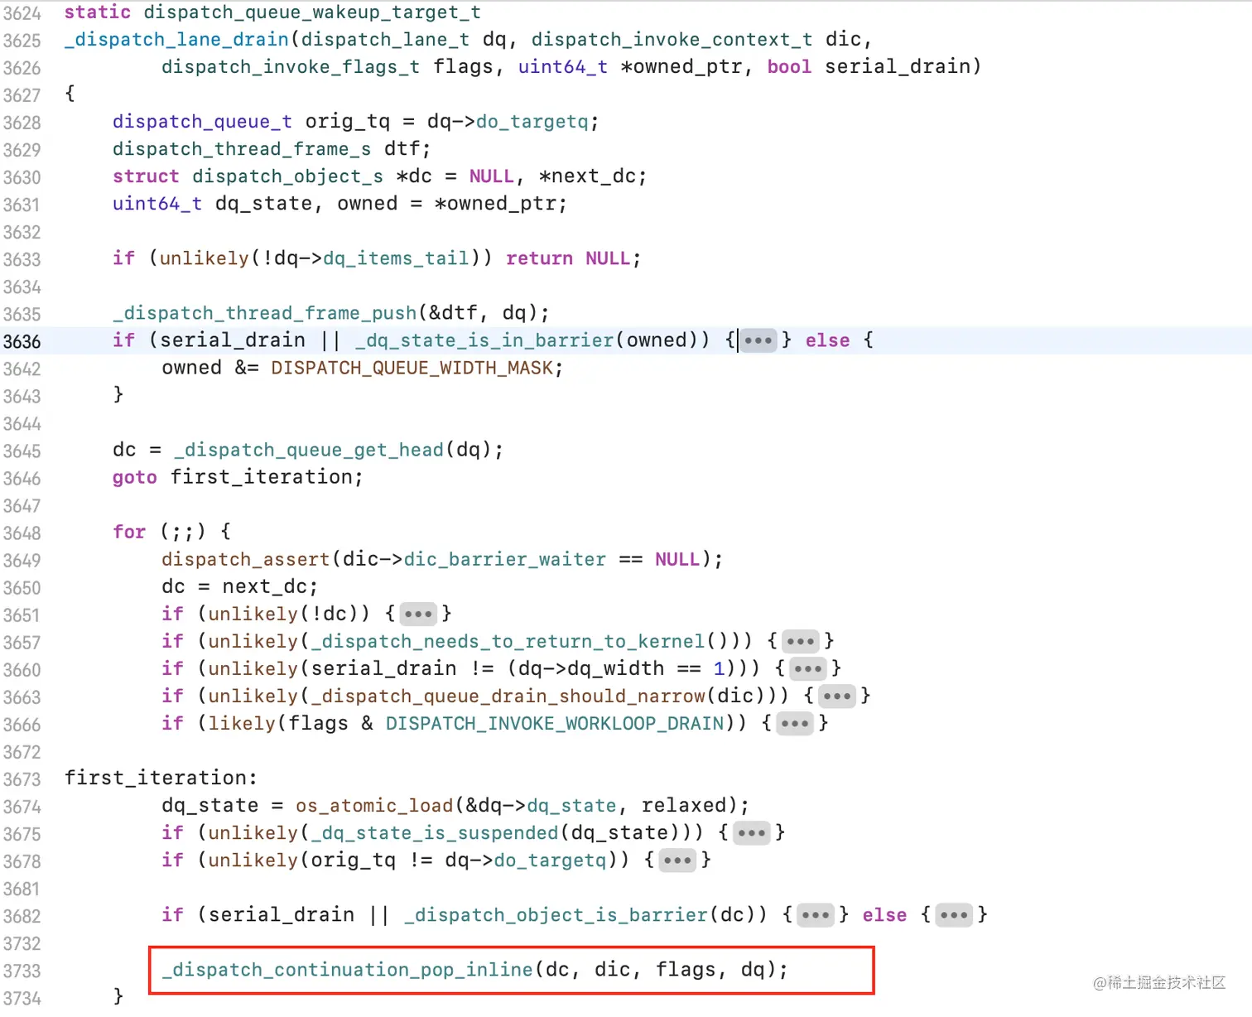Click _dq_state_is_in_barrier function name
Image resolution: width=1252 pixels, height=1017 pixels.
click(x=484, y=340)
